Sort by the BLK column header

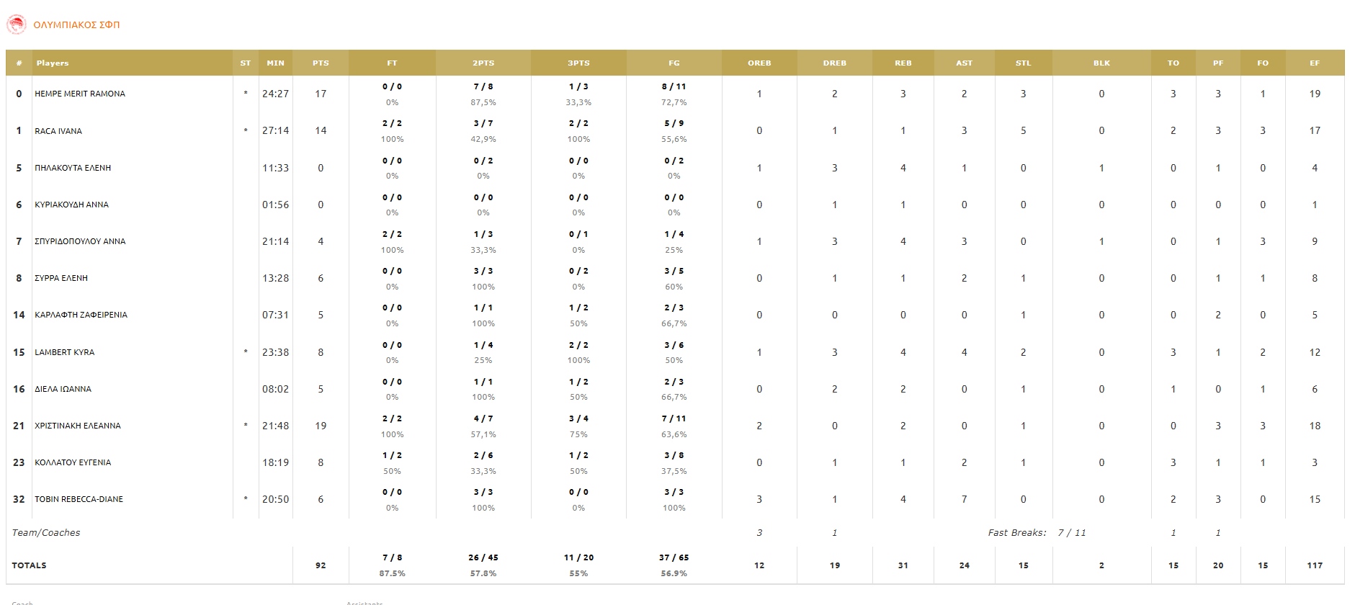point(1101,63)
